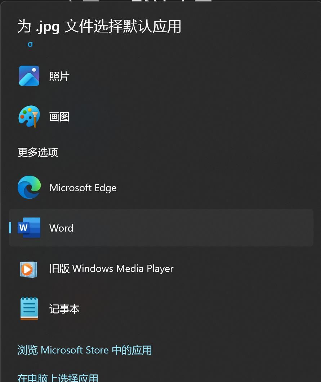Choose the 画图 app label
The width and height of the screenshot is (321, 382).
pos(59,117)
